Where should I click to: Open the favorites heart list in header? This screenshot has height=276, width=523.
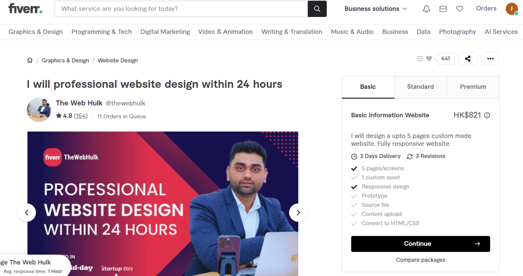(x=459, y=9)
